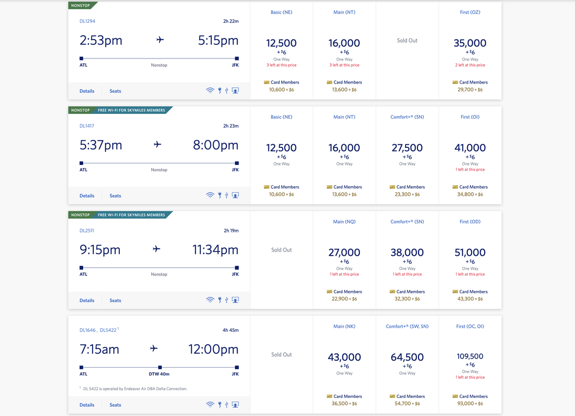This screenshot has width=575, height=416.
Task: Open Seats view for flight DL1417
Action: (115, 195)
